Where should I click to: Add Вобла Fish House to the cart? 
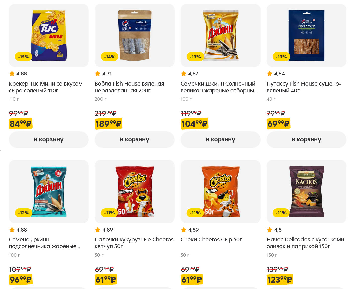(x=135, y=140)
